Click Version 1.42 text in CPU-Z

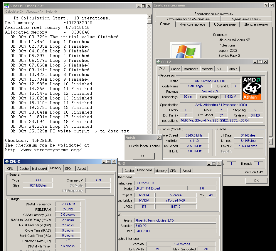pyautogui.click(x=254, y=172)
